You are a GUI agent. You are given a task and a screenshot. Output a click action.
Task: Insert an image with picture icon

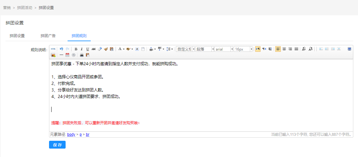(x=53, y=55)
